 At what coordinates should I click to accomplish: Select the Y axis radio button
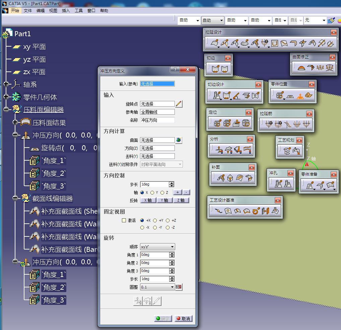[152, 192]
